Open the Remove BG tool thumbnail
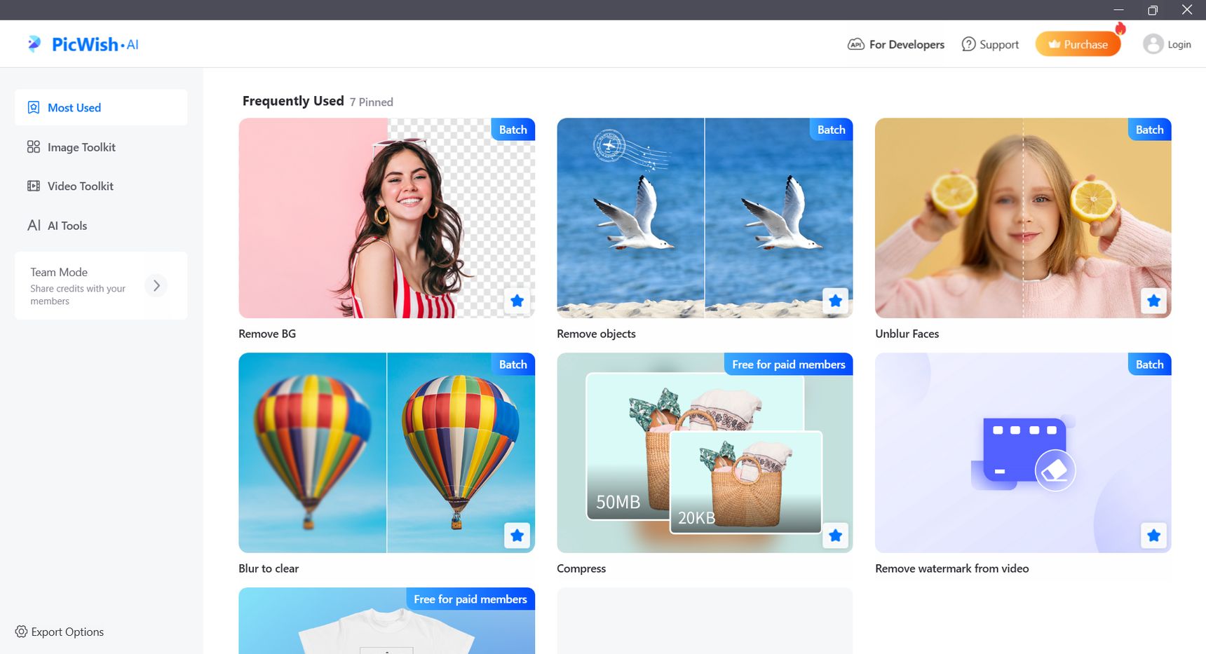This screenshot has width=1206, height=654. click(386, 218)
